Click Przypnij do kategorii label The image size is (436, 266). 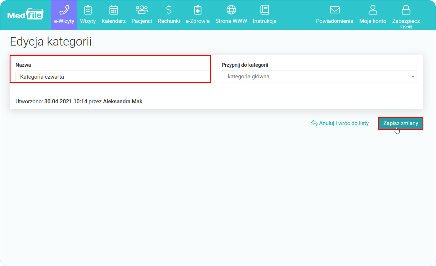pyautogui.click(x=245, y=65)
